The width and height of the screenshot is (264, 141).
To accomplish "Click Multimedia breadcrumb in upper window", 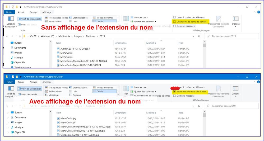I will click(x=64, y=36).
